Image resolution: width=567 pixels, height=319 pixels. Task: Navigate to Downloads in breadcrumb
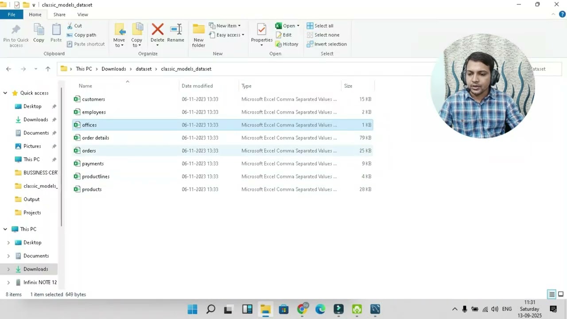tap(114, 69)
